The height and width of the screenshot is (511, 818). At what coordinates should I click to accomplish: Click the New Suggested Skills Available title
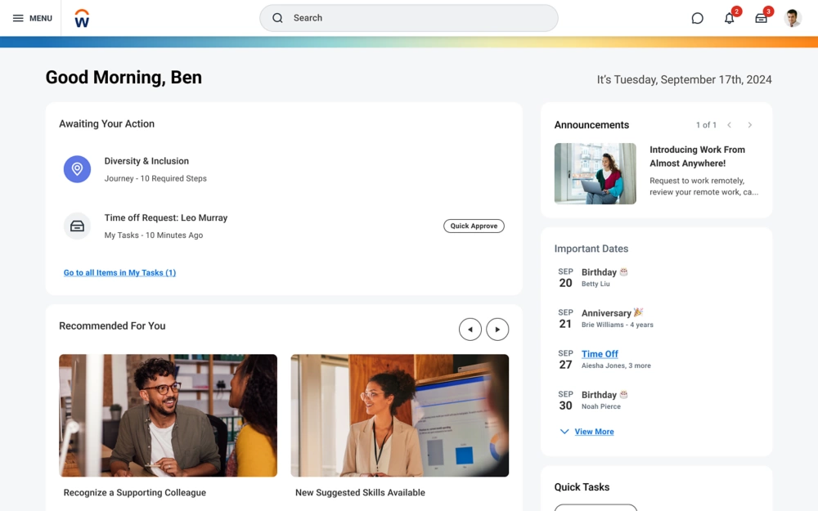360,493
